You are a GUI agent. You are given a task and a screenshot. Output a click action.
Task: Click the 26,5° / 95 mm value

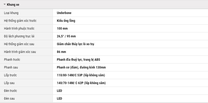coord(66,36)
